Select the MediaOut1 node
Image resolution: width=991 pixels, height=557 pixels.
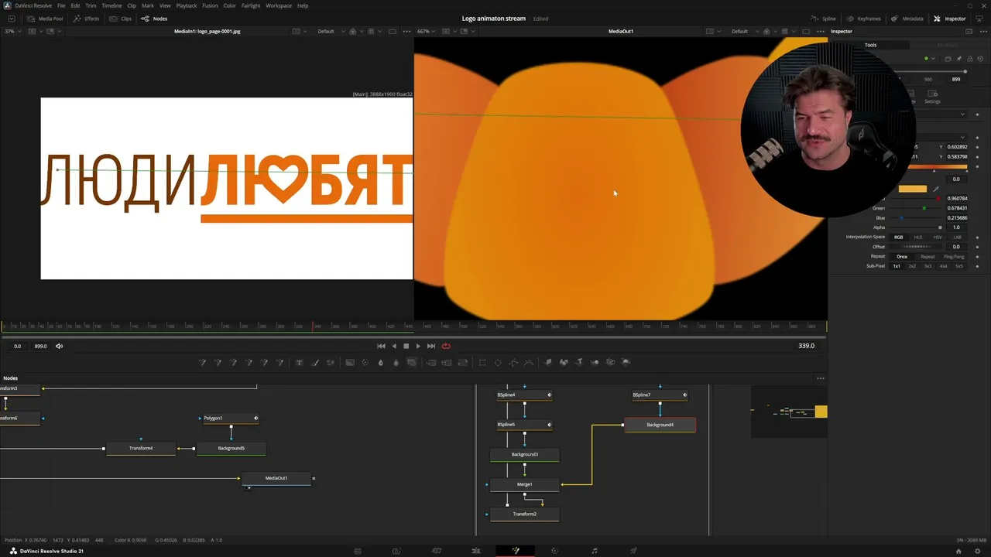[276, 478]
